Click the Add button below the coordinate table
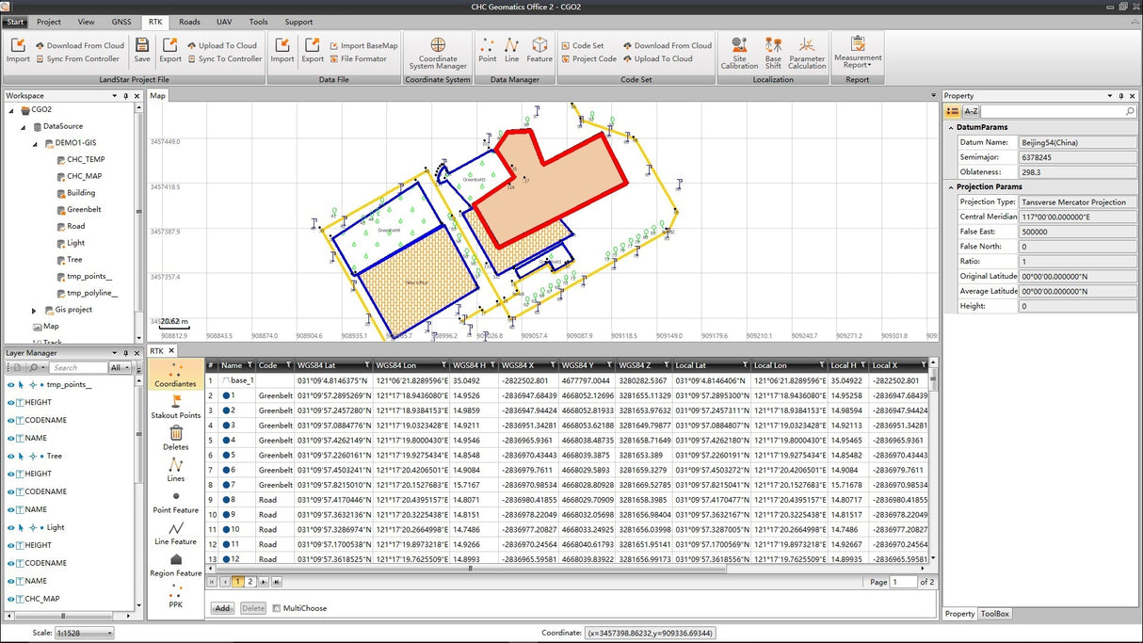The height and width of the screenshot is (643, 1143). 221,607
